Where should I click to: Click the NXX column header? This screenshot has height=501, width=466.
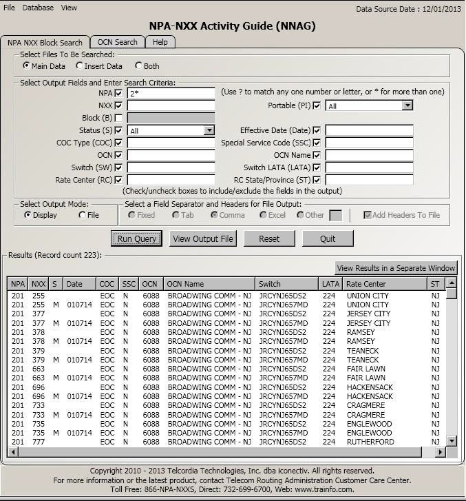click(39, 284)
